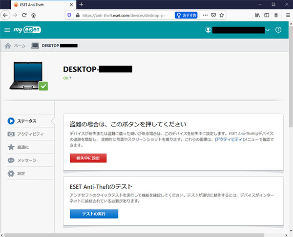This screenshot has width=293, height=237.
Task: Click the horizontal page scrollbar
Action: (134, 235)
